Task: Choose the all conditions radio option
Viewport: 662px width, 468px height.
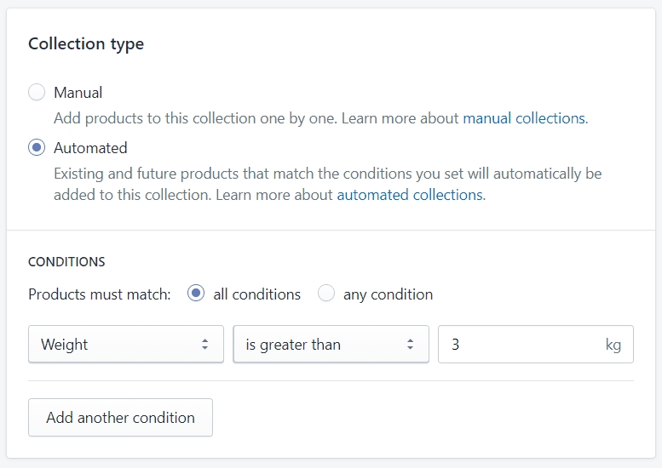Action: click(196, 293)
